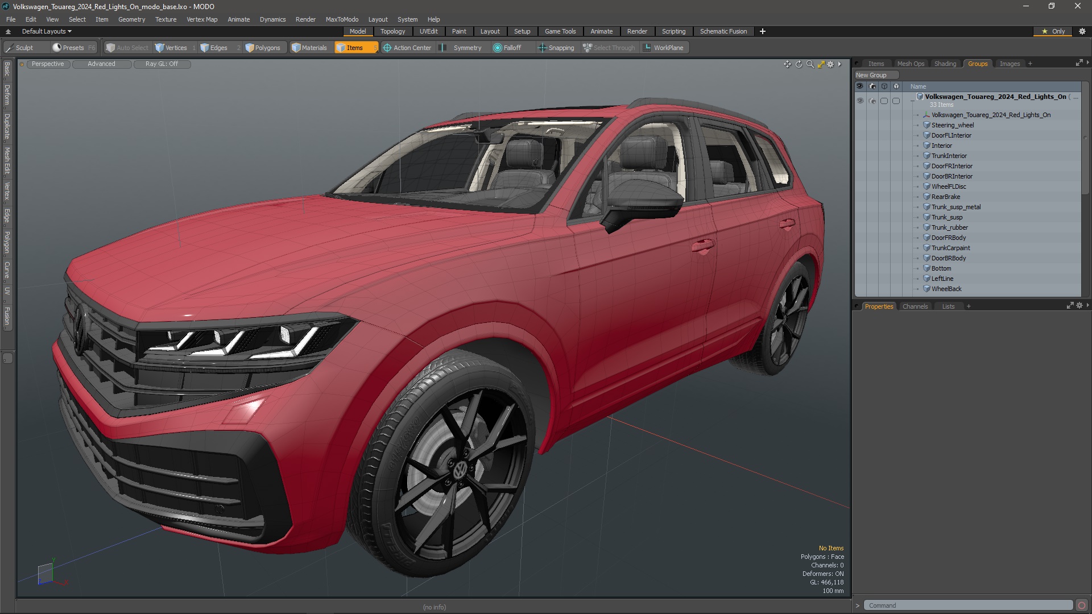Screen dimensions: 1092x614
Task: Tick the fourth column checkbox of the group
Action: click(x=896, y=101)
